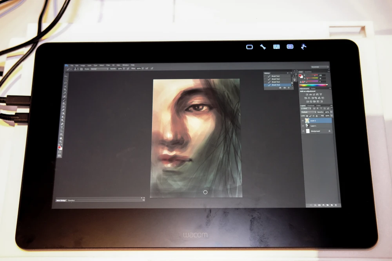The width and height of the screenshot is (392, 261).
Task: Switch to the Channels tab
Action: (x=310, y=106)
